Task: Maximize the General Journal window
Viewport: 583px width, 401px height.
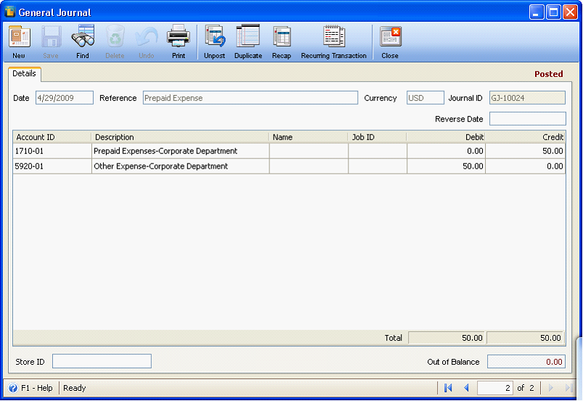Action: tap(553, 12)
